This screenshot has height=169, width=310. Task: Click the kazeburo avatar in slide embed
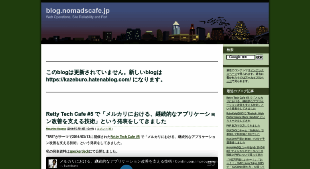tap(53, 164)
